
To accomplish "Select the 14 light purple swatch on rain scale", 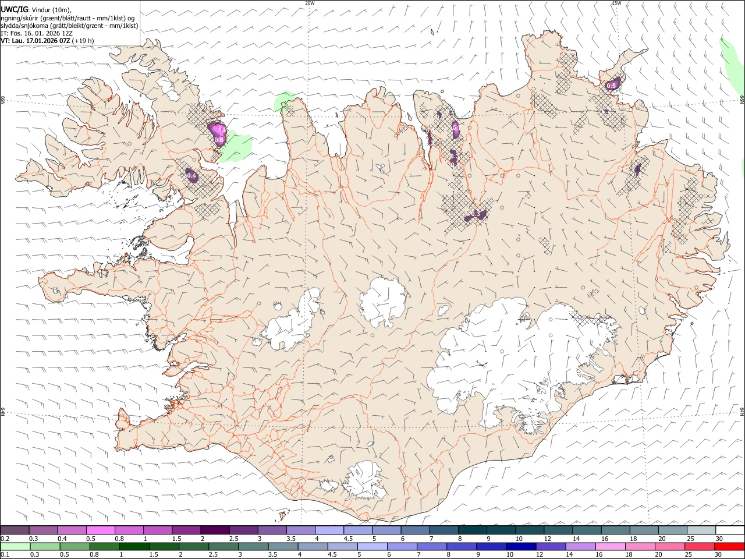I will tap(581, 546).
